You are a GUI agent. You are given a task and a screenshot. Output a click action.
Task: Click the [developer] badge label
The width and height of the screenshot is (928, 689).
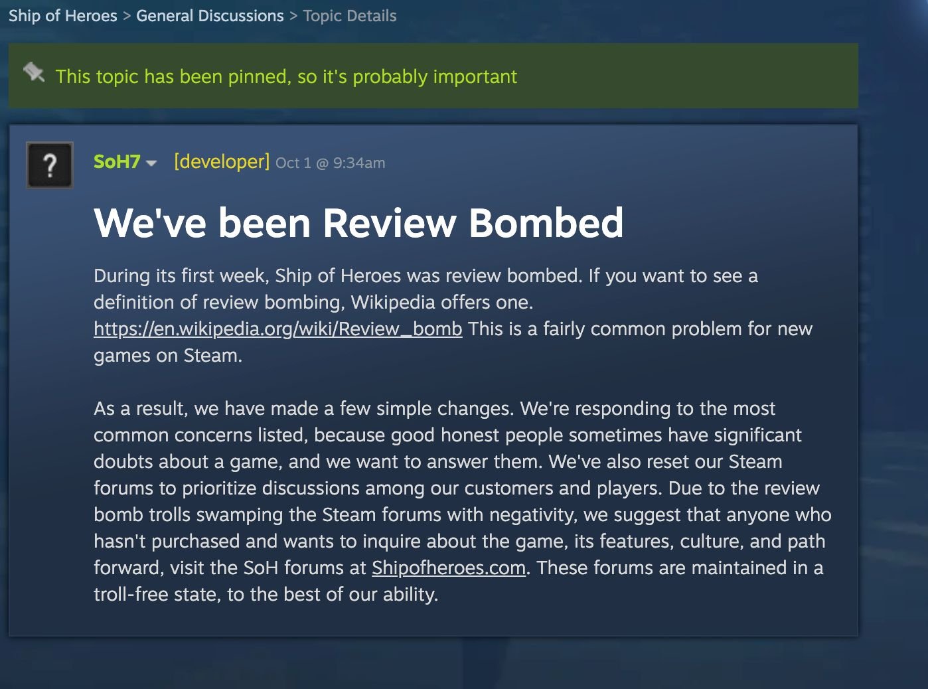[x=222, y=162]
